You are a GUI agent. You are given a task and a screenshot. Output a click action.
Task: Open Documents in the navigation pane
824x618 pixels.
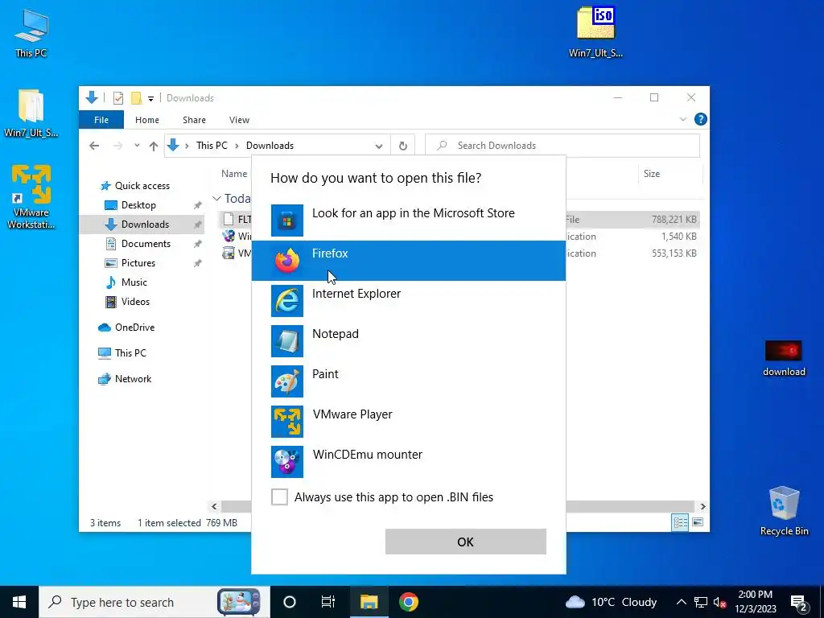point(146,244)
